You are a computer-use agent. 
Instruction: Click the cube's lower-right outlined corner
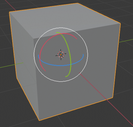tap(113, 98)
